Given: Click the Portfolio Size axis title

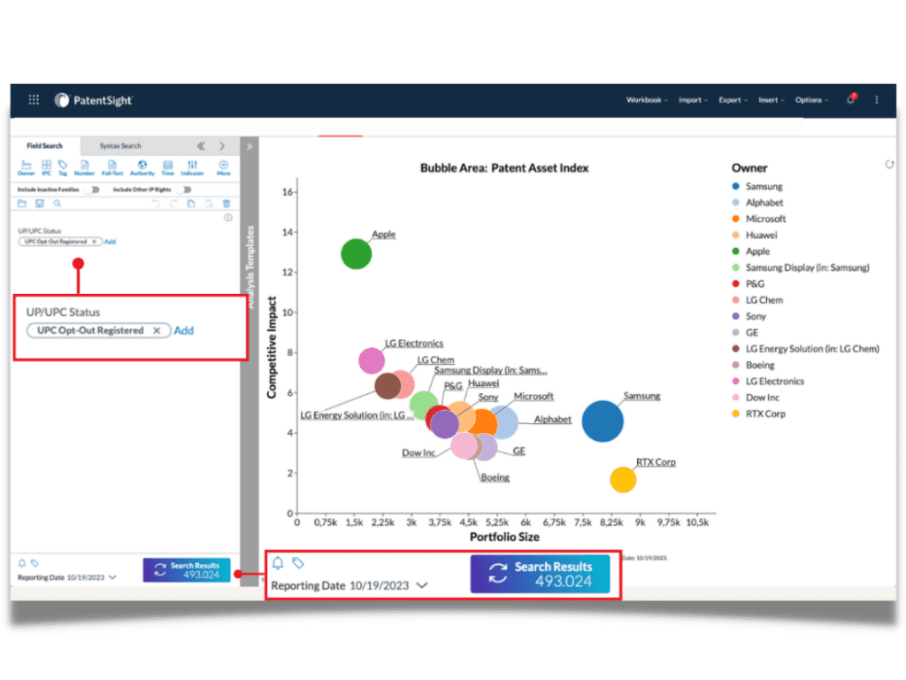Looking at the screenshot, I should point(504,537).
